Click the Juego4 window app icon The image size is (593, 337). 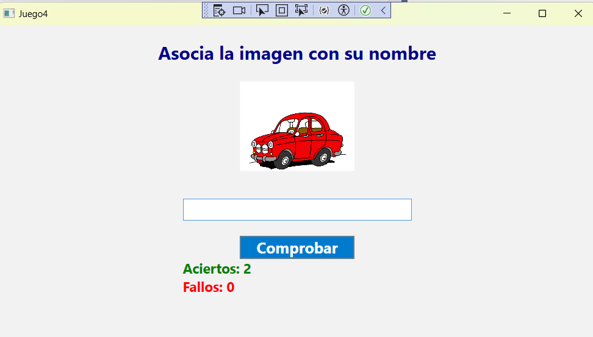pyautogui.click(x=9, y=13)
